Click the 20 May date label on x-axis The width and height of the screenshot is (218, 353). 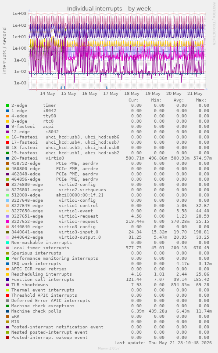pyautogui.click(x=174, y=94)
